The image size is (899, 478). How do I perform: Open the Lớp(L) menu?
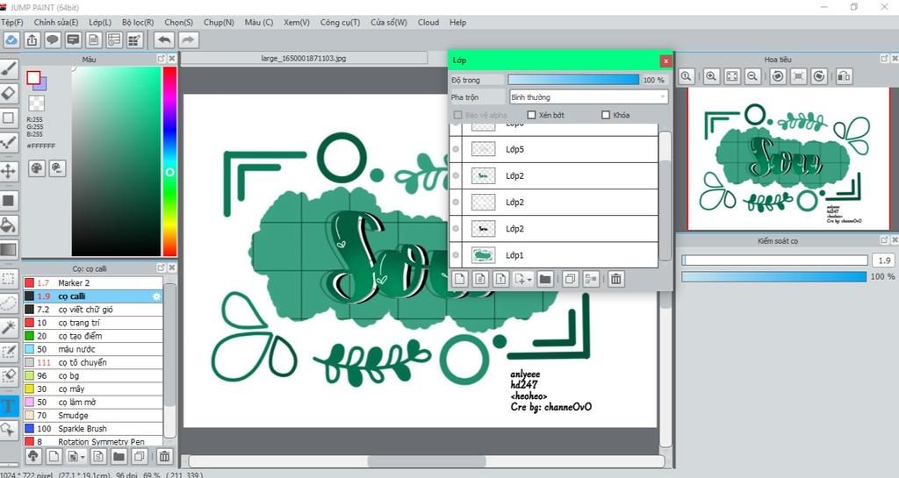click(x=100, y=22)
